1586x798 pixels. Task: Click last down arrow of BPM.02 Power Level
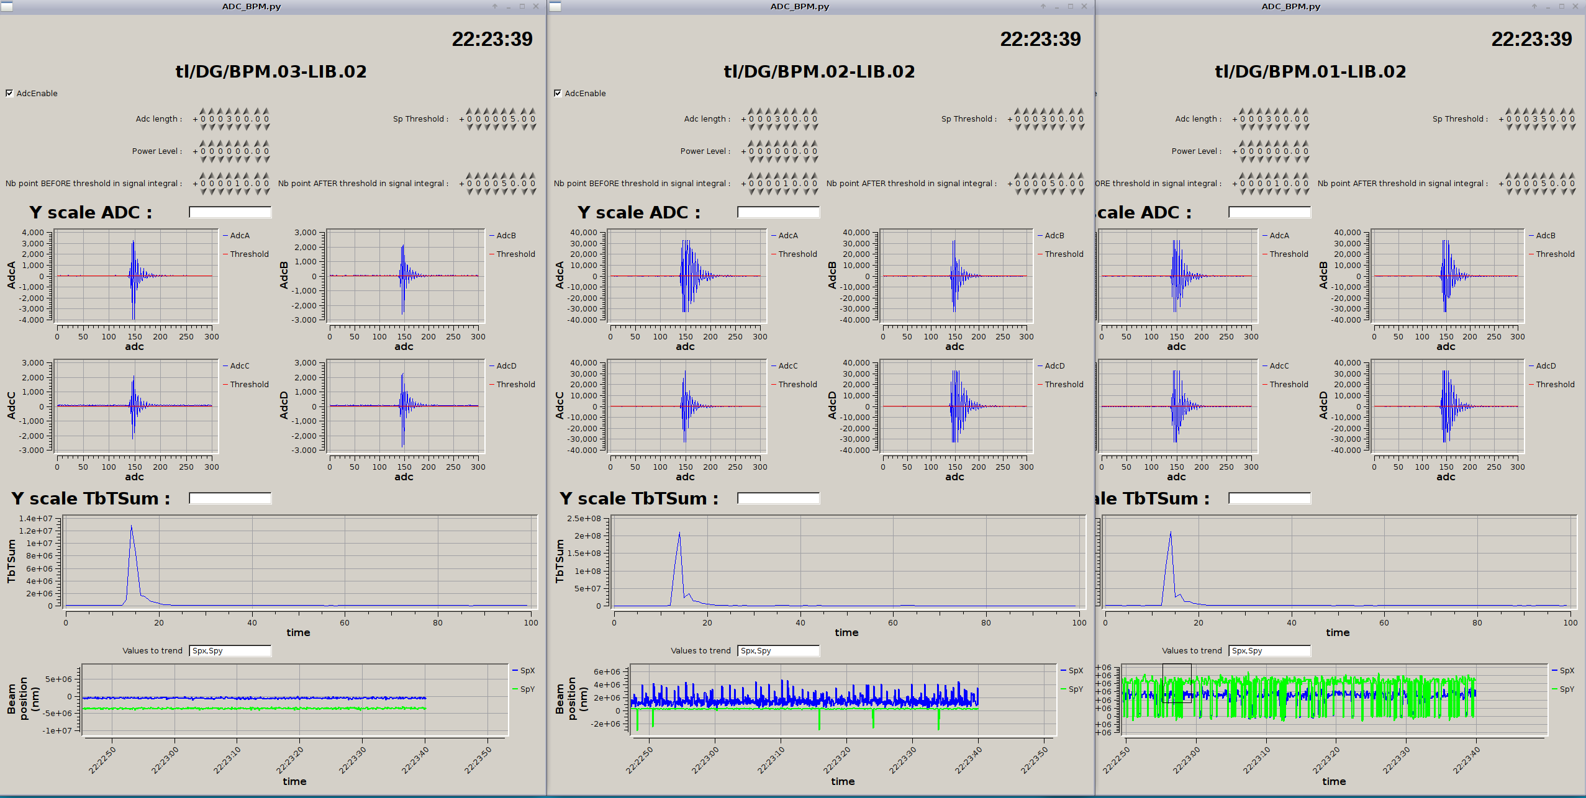point(815,159)
